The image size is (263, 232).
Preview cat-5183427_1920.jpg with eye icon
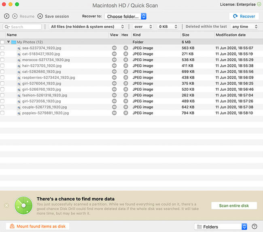114,54
